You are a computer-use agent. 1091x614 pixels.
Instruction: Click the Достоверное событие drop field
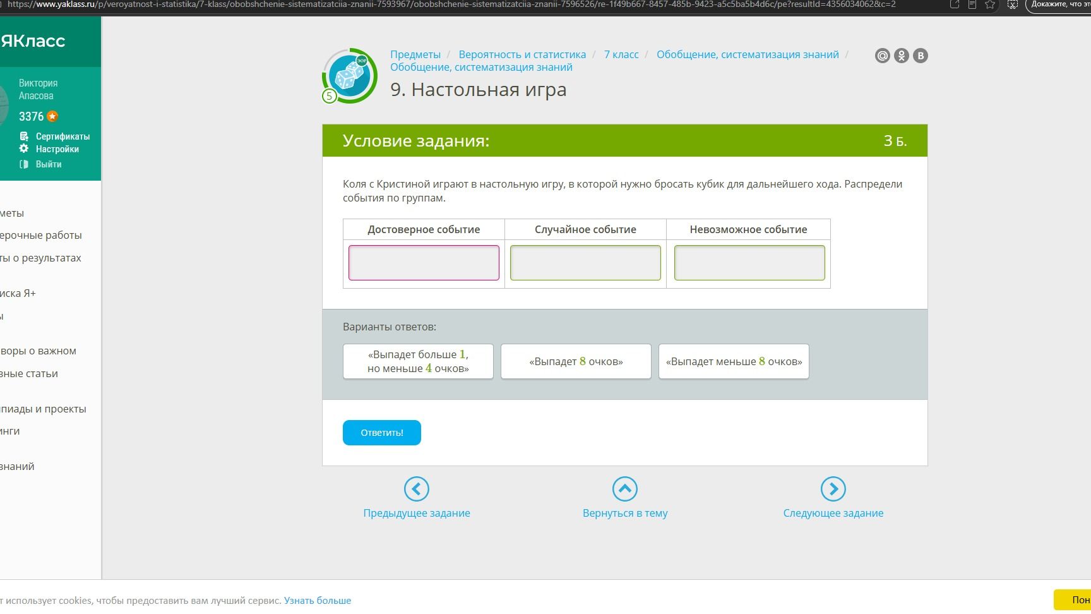click(x=424, y=263)
